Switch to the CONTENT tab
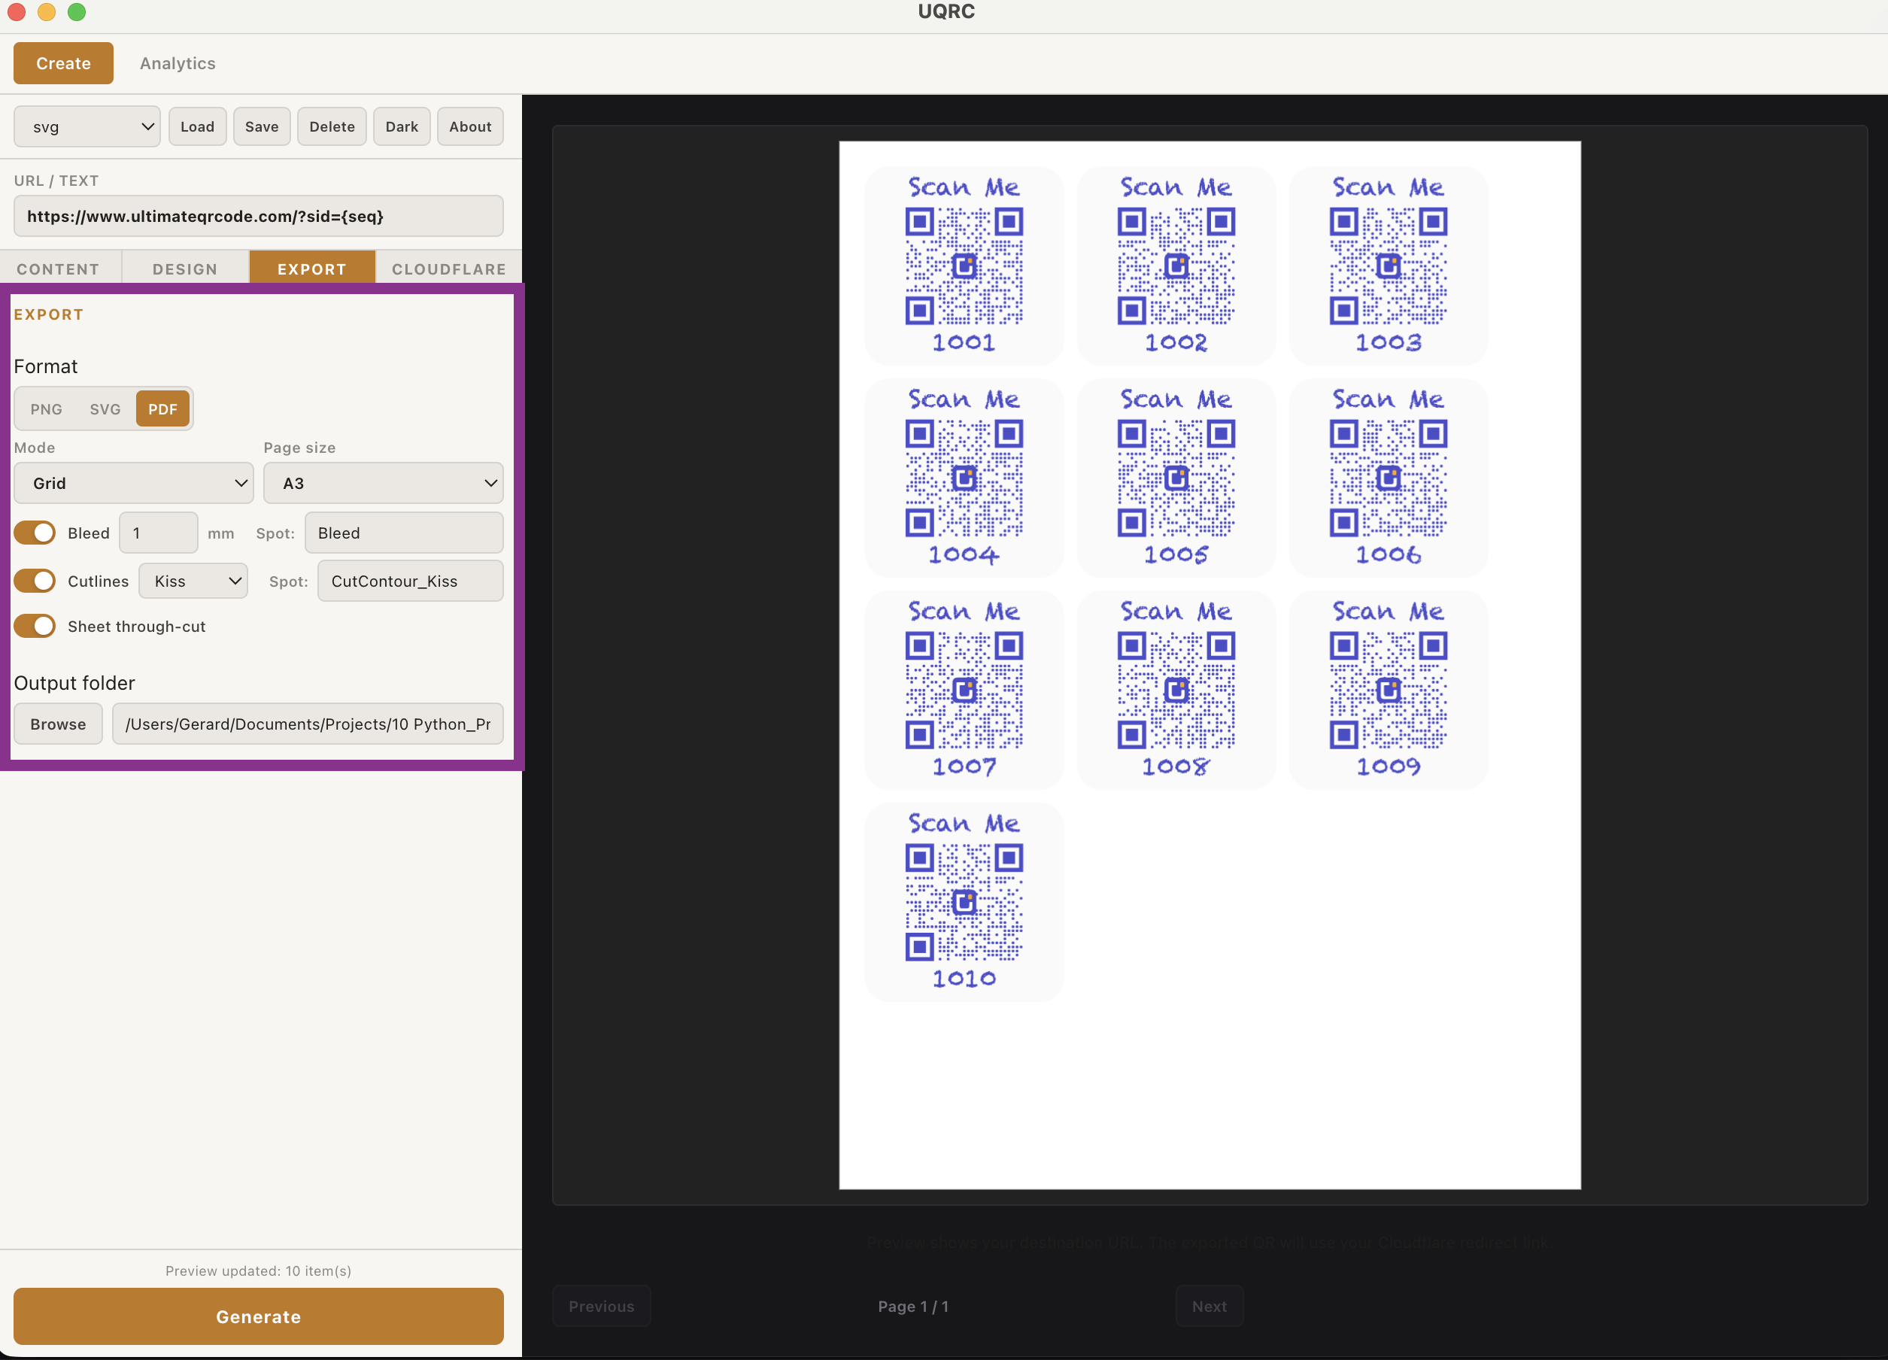 (x=58, y=269)
